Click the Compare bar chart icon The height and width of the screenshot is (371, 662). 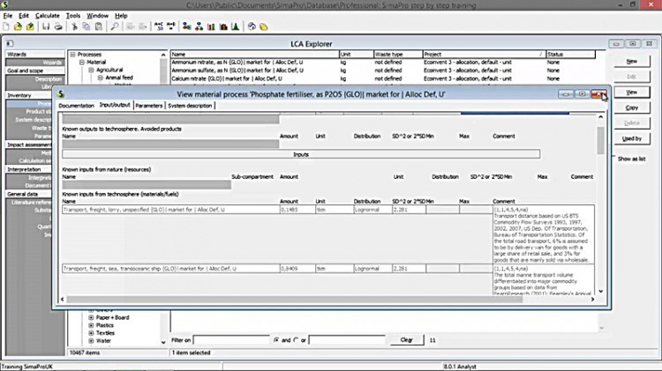click(223, 26)
